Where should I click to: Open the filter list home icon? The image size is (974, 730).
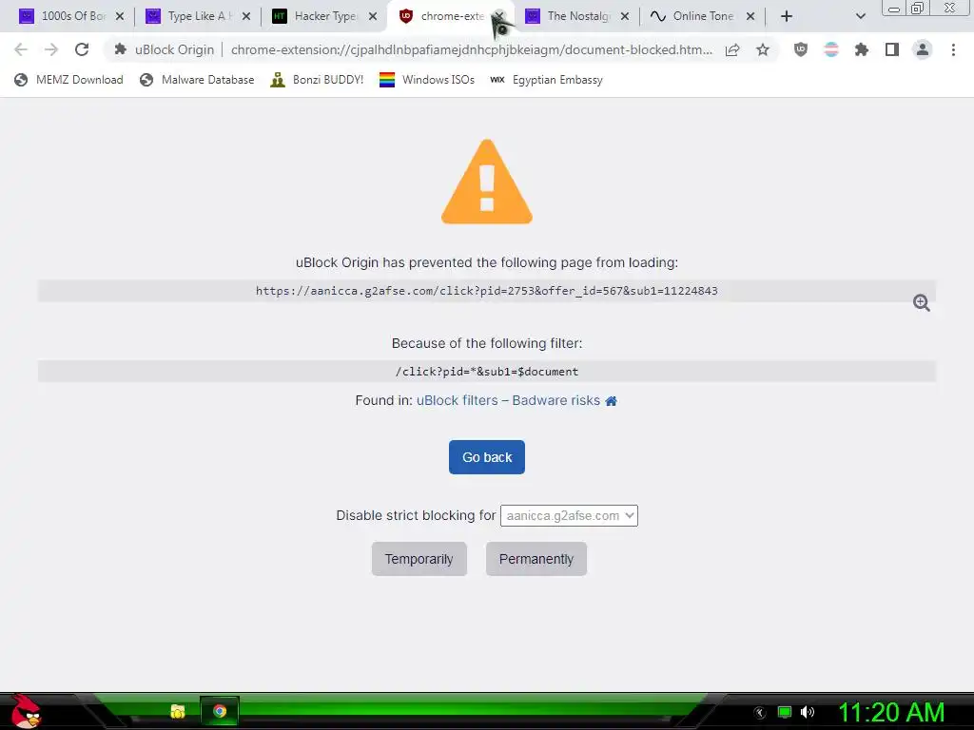coord(612,401)
